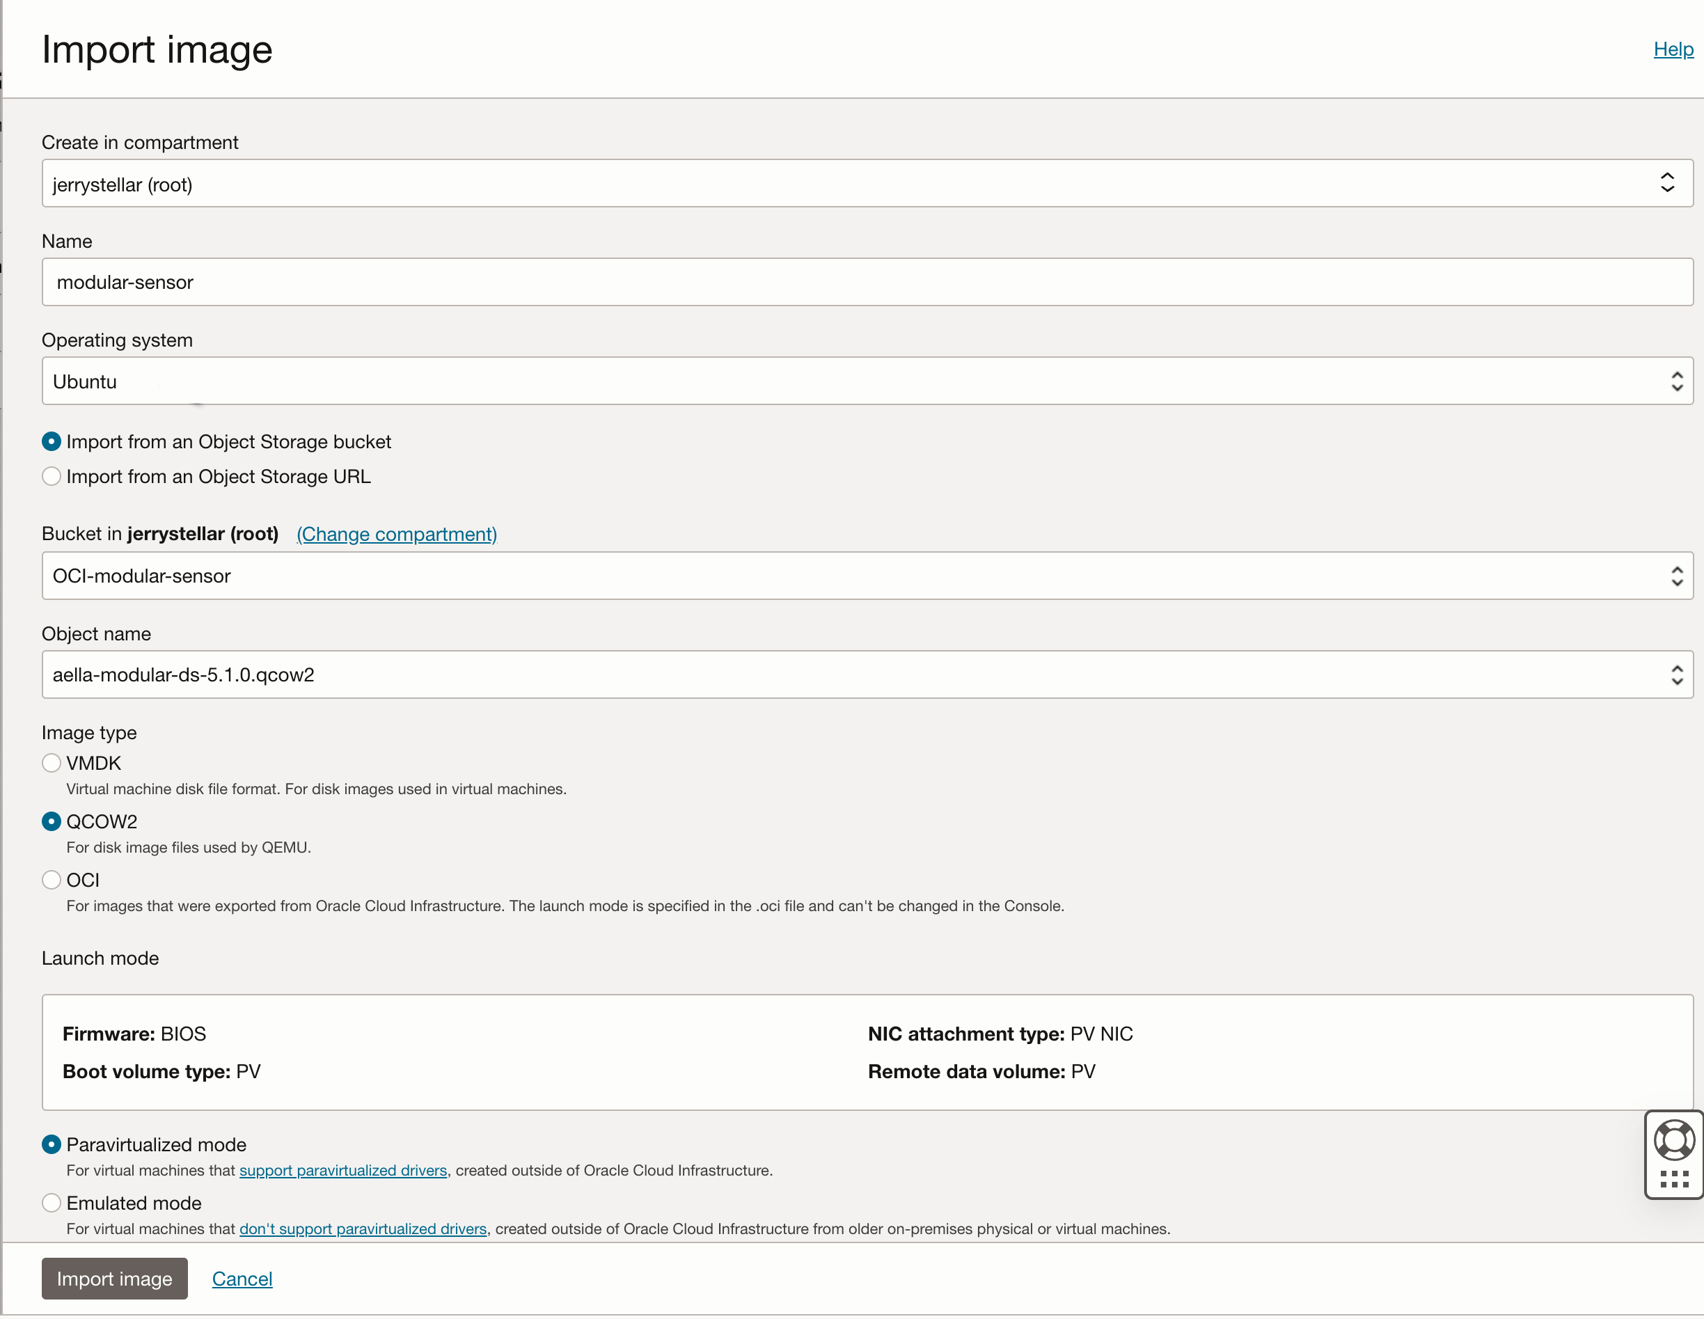Choose VMDK image type

tap(52, 763)
